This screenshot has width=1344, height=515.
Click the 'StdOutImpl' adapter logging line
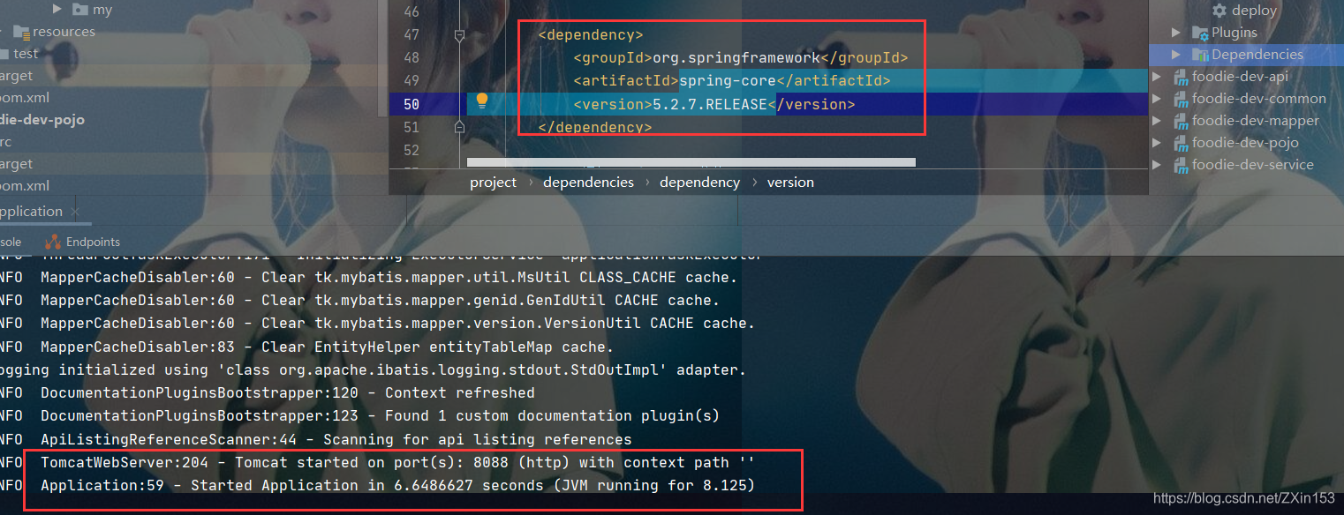tap(374, 369)
